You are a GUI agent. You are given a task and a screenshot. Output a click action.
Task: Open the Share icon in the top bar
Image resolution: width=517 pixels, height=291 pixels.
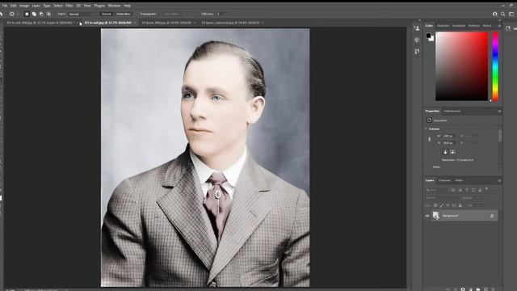pyautogui.click(x=494, y=15)
